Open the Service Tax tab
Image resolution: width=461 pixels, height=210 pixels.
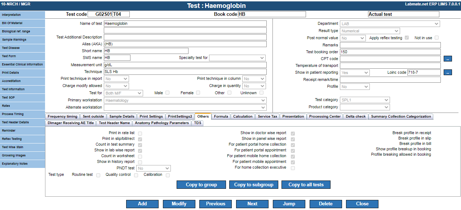pyautogui.click(x=267, y=117)
